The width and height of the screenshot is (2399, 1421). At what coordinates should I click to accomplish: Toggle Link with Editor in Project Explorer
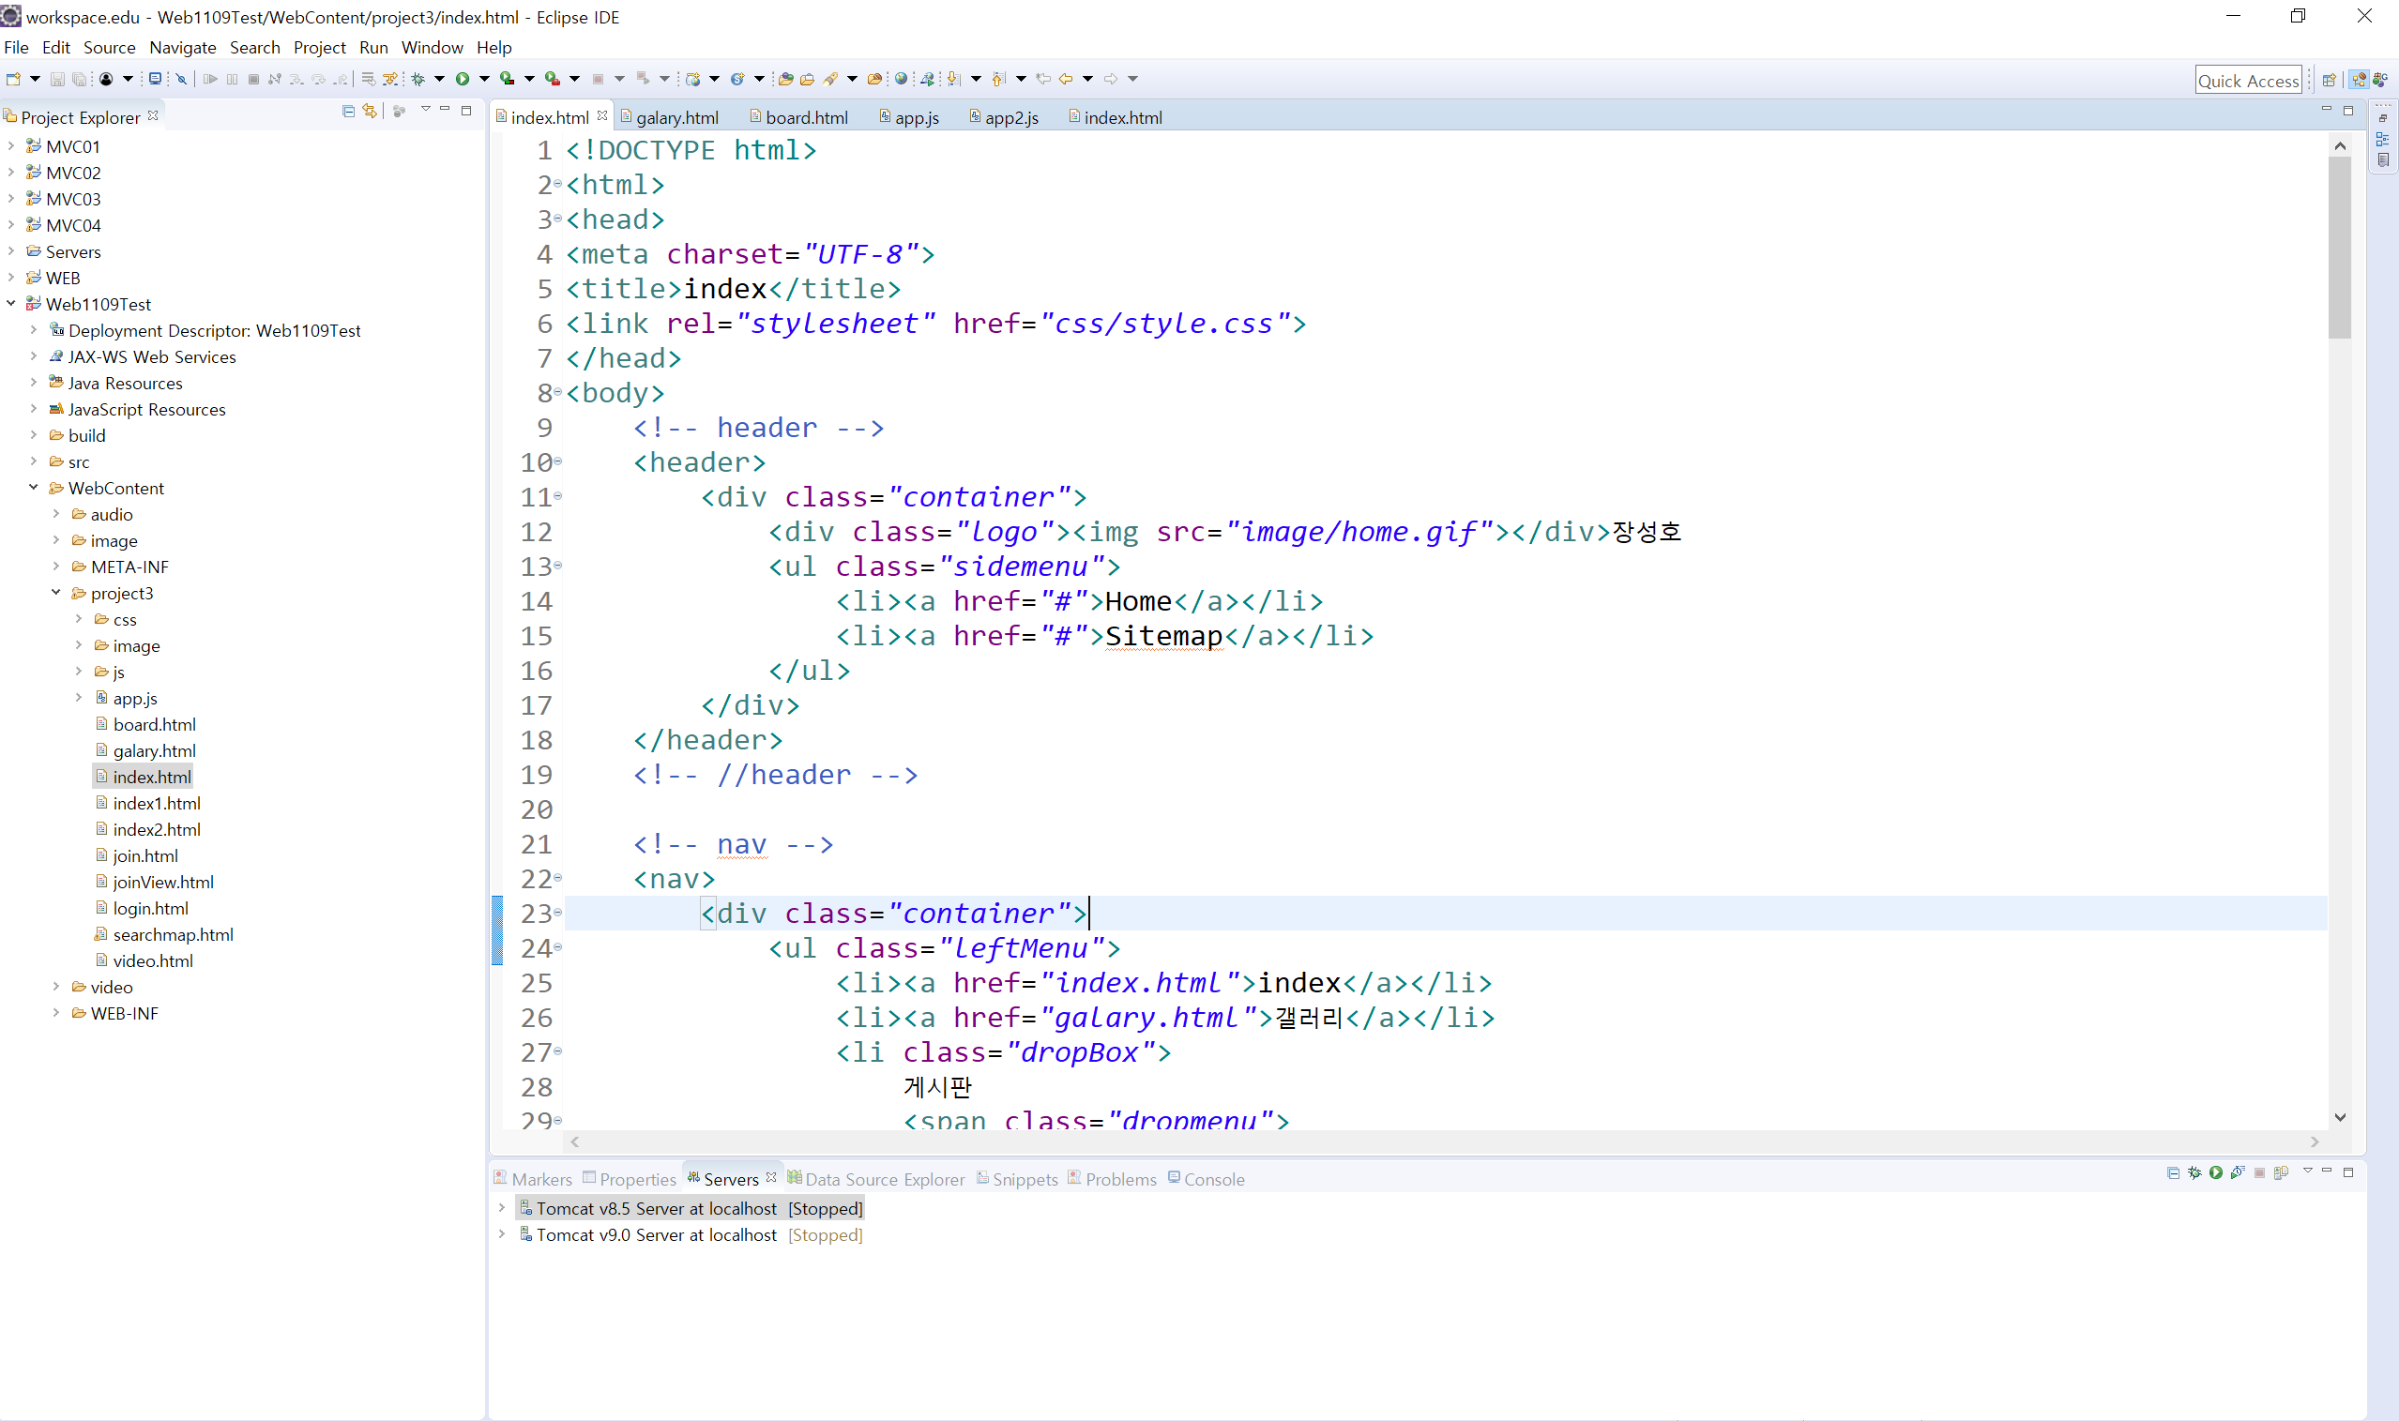click(x=370, y=111)
